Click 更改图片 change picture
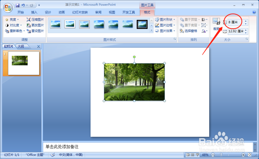Image resolution: width=259 pixels, height=159 pixels. [x=35, y=25]
